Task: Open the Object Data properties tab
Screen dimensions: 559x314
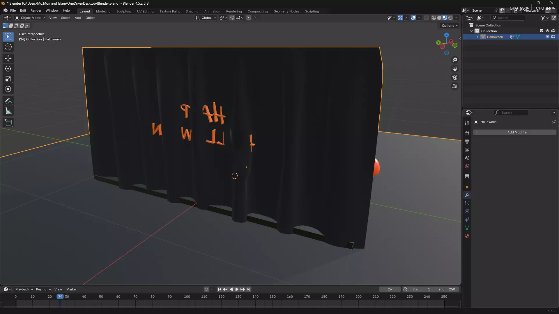Action: tap(467, 228)
